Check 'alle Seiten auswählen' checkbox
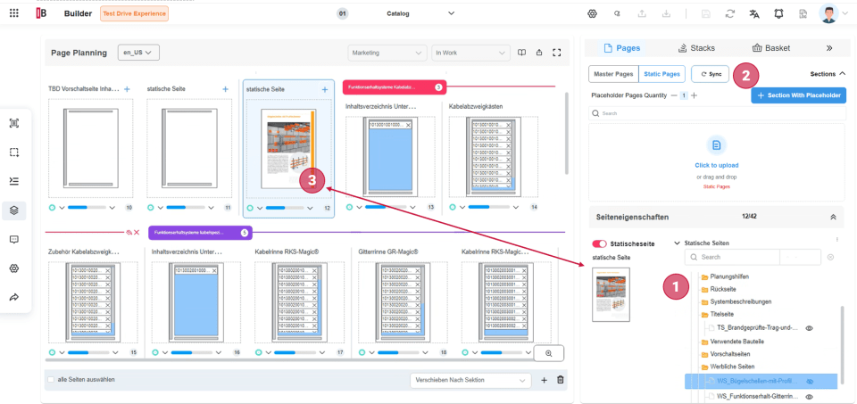This screenshot has height=404, width=857. [x=51, y=380]
